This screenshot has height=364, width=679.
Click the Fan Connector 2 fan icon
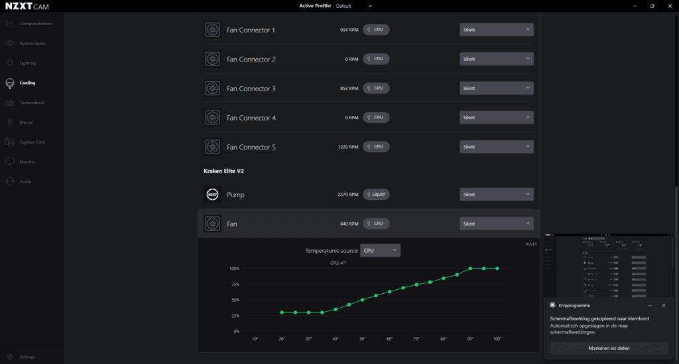(x=212, y=59)
